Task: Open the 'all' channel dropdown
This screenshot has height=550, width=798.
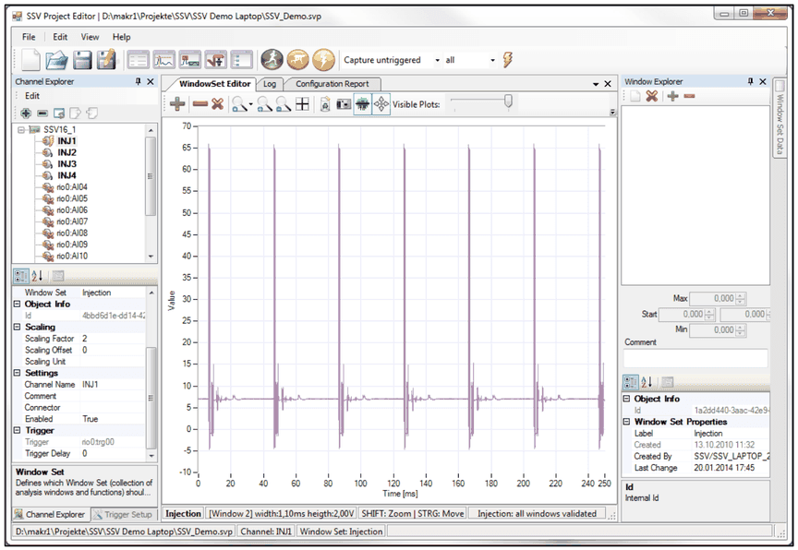Action: (x=492, y=60)
